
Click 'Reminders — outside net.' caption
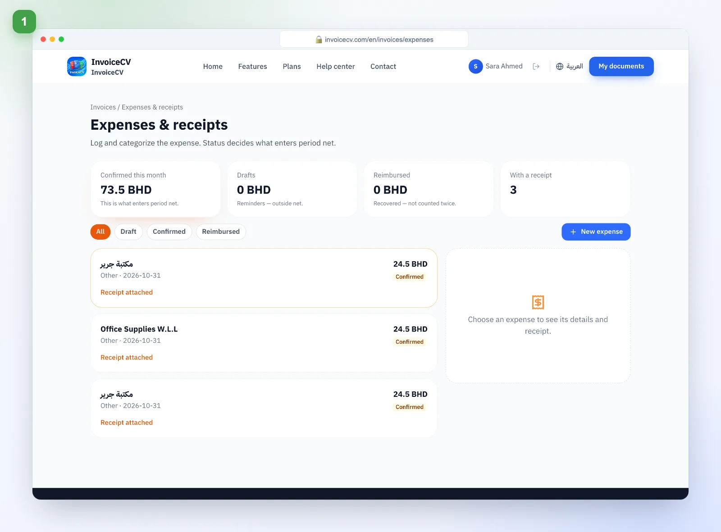point(270,204)
